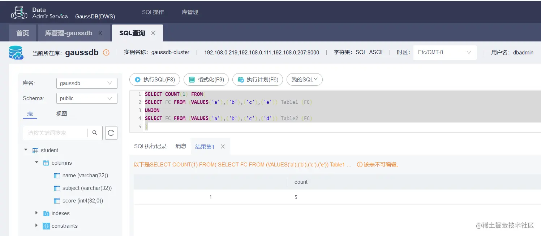Click the database cloud icon beside gaussdb
Screen dimensions: 541x236
pyautogui.click(x=16, y=53)
